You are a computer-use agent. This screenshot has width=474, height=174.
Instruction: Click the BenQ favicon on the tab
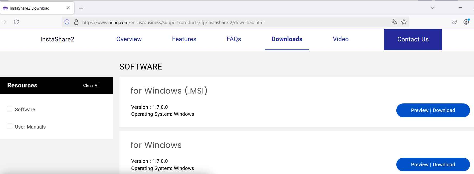pyautogui.click(x=5, y=8)
